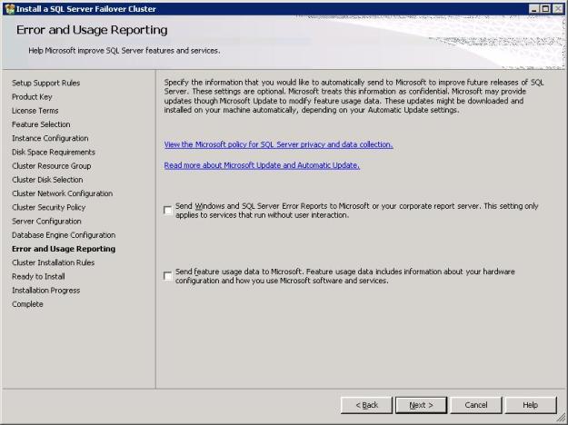This screenshot has height=425, width=568.
Task: Open the Instance Configuration step
Action: 50,138
